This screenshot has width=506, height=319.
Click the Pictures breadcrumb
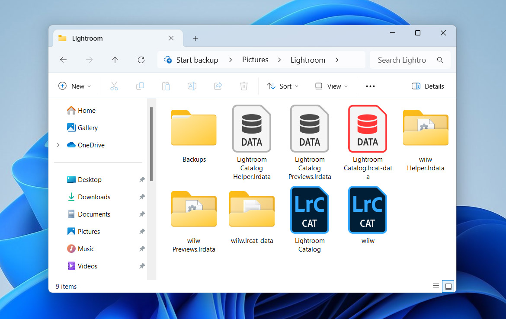click(255, 60)
